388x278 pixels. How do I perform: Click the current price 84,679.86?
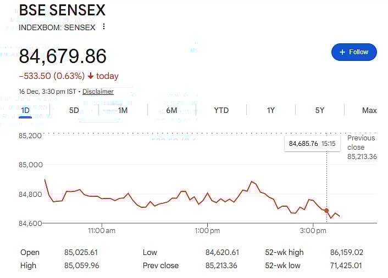tap(63, 56)
